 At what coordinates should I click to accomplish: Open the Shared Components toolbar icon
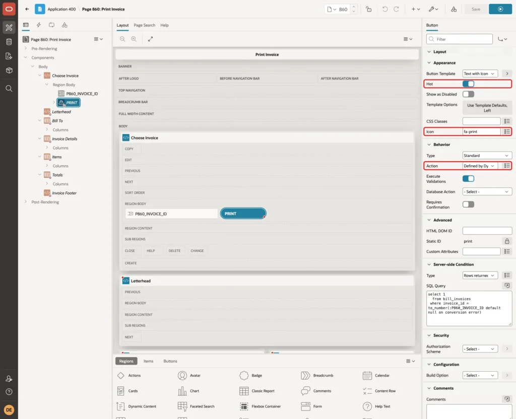coord(454,9)
